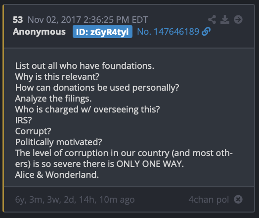Click the circled X next to 4chan pol

[238, 199]
